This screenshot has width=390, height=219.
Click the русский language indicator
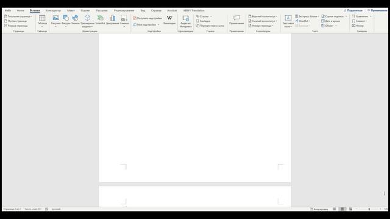56,209
